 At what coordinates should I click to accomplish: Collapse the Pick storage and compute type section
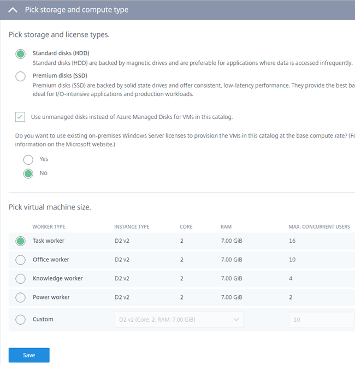point(13,10)
